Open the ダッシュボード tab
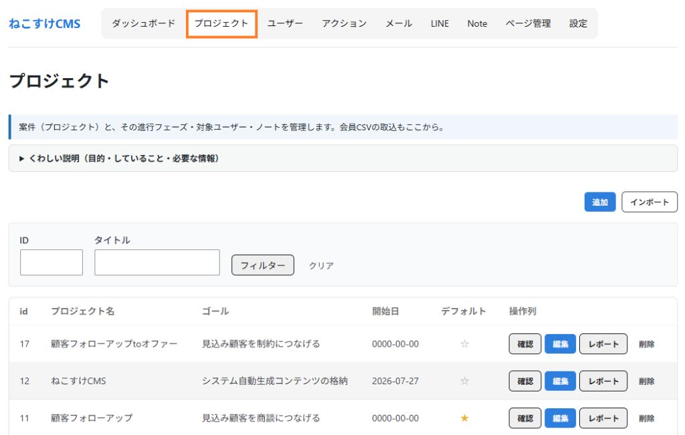685x435 pixels. (x=143, y=23)
